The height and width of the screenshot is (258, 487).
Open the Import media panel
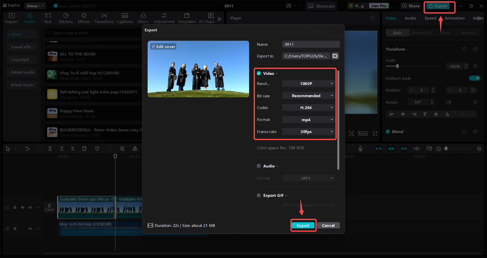11,18
